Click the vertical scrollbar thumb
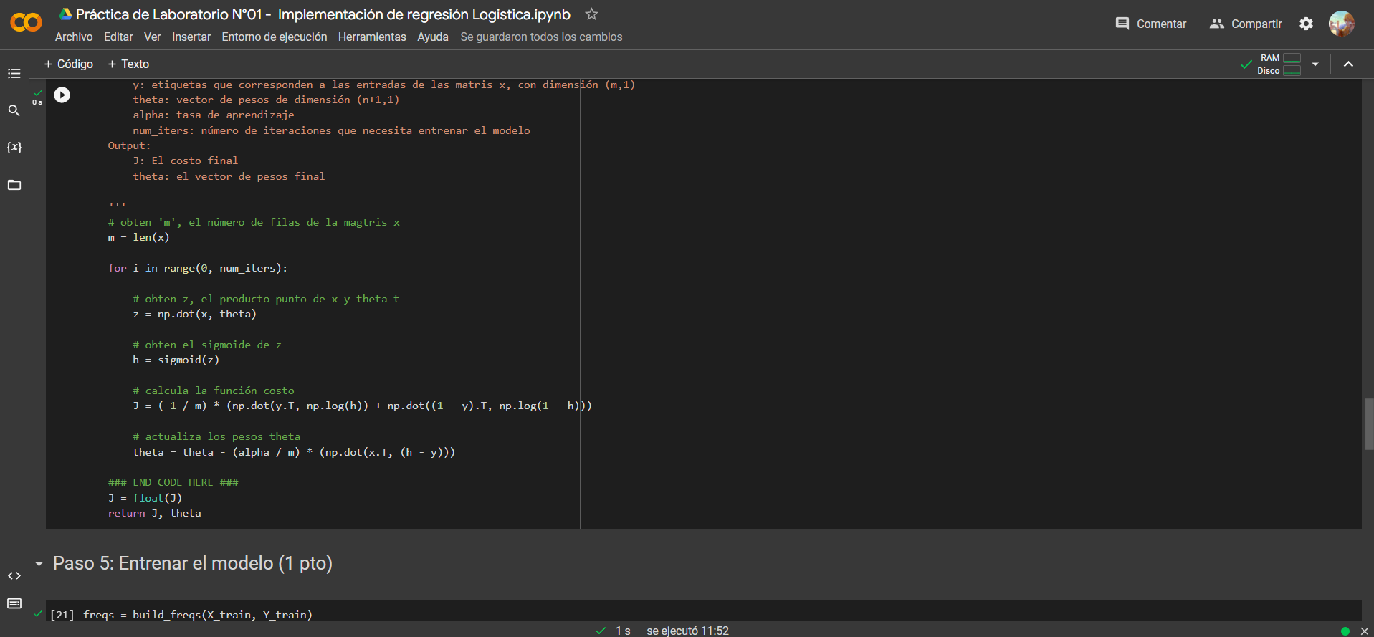Screen dimensions: 1374x637 click(1369, 424)
